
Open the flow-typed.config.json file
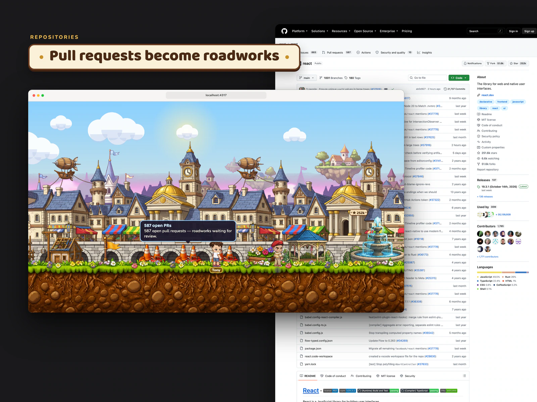[x=319, y=341]
